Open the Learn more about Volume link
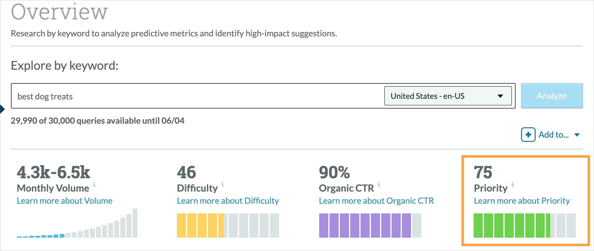The height and width of the screenshot is (251, 594). tap(64, 200)
